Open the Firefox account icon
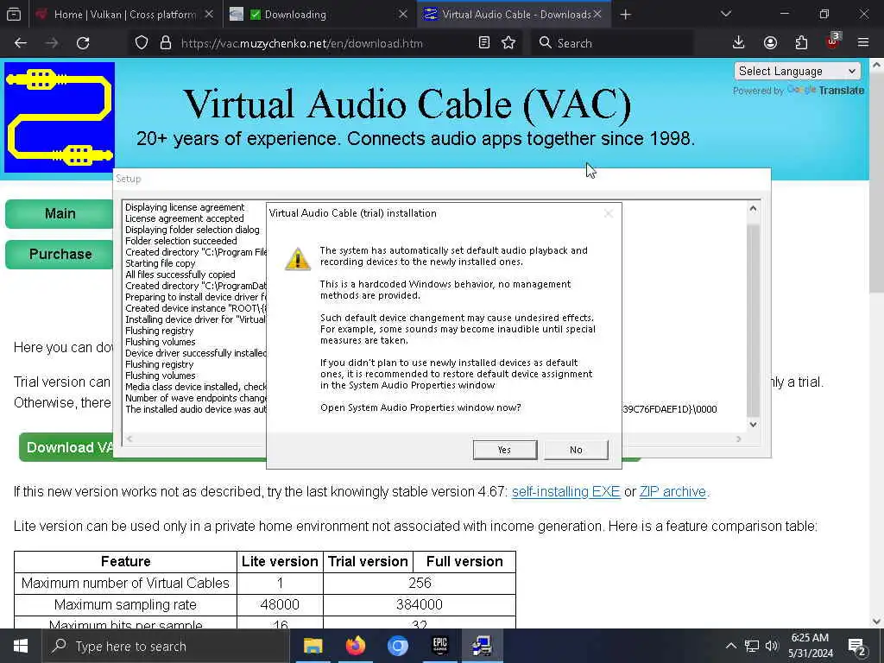884x663 pixels. (x=770, y=43)
